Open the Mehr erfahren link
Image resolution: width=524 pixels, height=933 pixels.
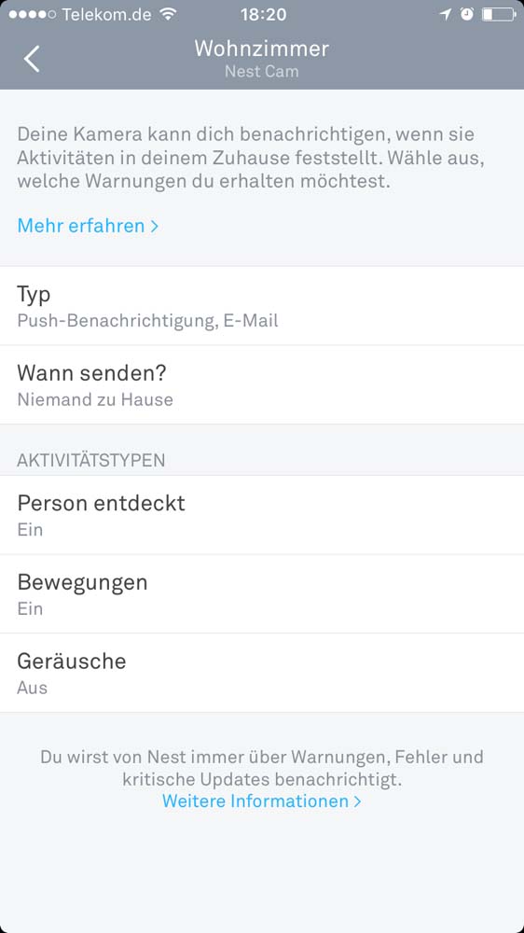[81, 226]
